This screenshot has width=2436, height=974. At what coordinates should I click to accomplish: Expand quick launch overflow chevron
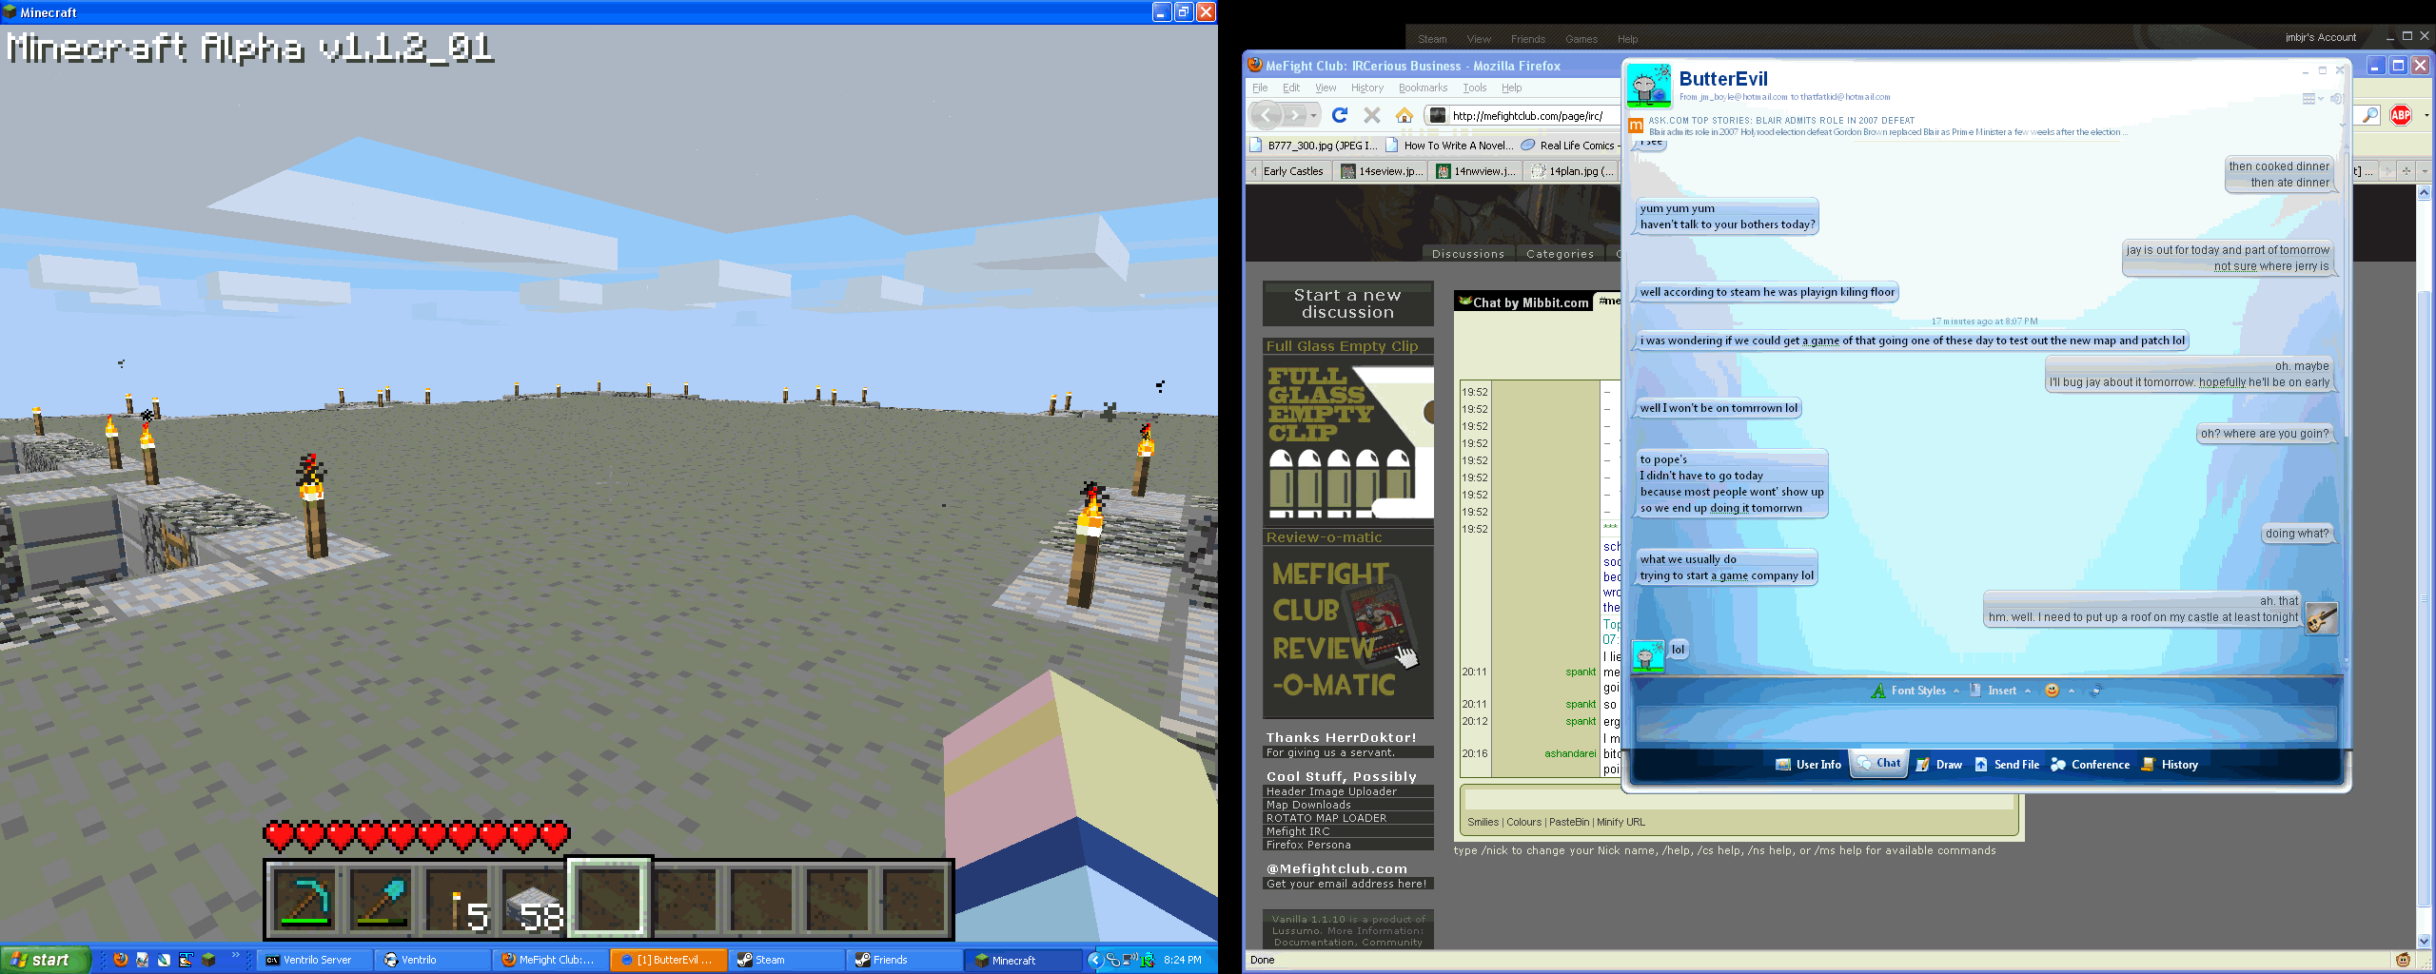235,956
